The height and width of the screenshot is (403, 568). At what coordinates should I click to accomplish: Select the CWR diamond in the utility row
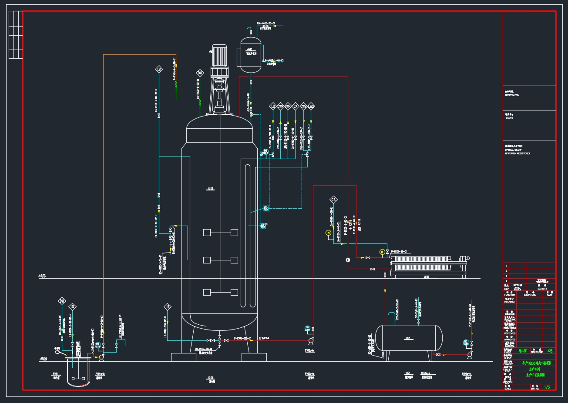coord(280,106)
